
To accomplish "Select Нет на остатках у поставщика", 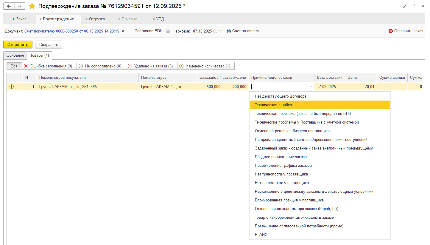I will point(282,183).
